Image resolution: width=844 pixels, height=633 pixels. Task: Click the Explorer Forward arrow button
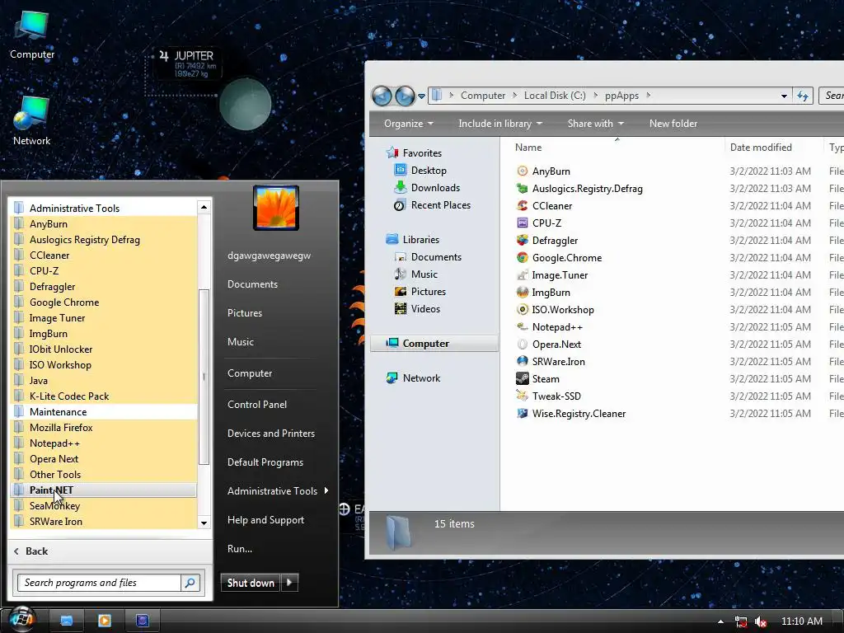pos(405,96)
